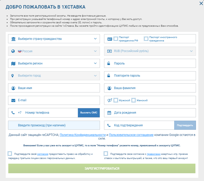The image size is (204, 181).
Task: Click the location pin icon for city
Action: click(12, 76)
